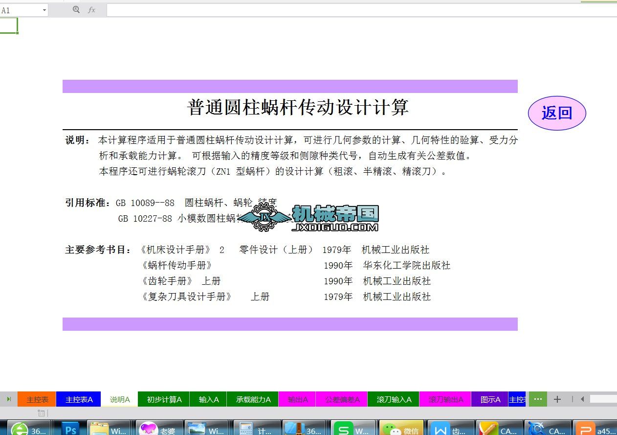Image resolution: width=617 pixels, height=435 pixels.
Task: Select the 图示A sheet tab
Action: (x=490, y=399)
